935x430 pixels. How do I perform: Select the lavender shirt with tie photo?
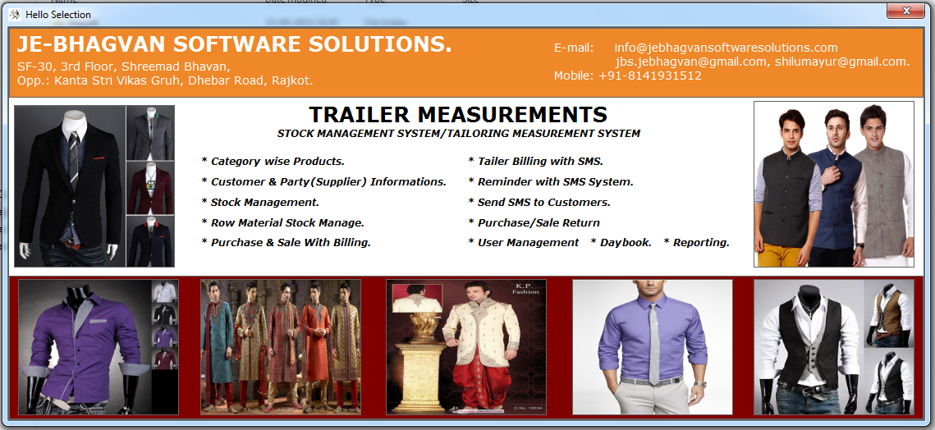pos(653,347)
